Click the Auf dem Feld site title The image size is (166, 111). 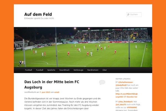coord(38,14)
